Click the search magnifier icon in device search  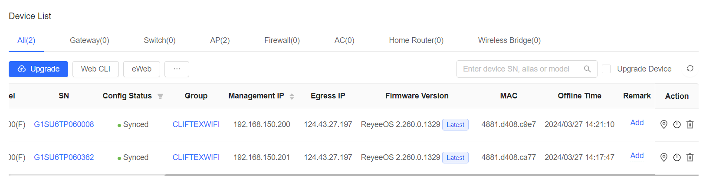pos(587,69)
